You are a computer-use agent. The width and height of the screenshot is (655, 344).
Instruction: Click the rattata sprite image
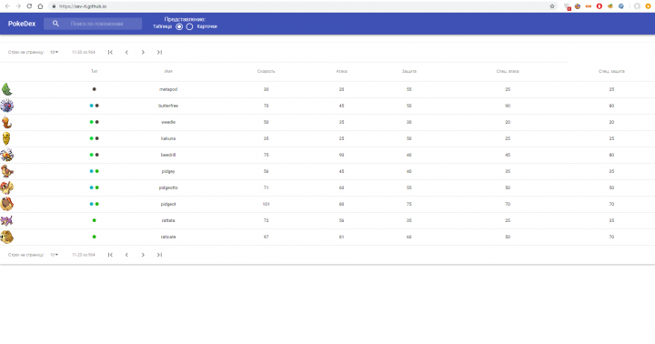point(6,220)
